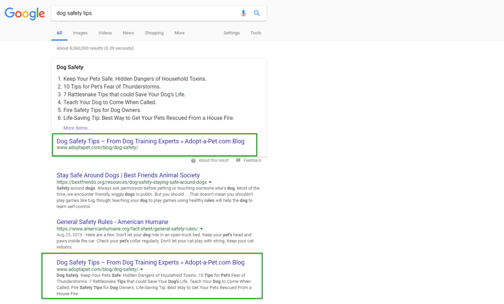
Task: Click the About 8,060,000 results count text
Action: [x=95, y=48]
